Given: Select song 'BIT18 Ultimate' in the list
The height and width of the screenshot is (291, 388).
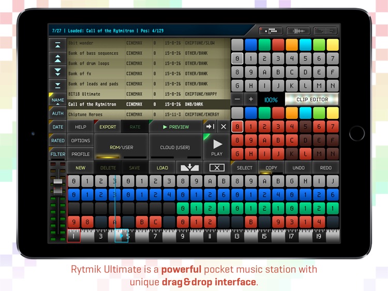Looking at the screenshot, I should 148,94.
